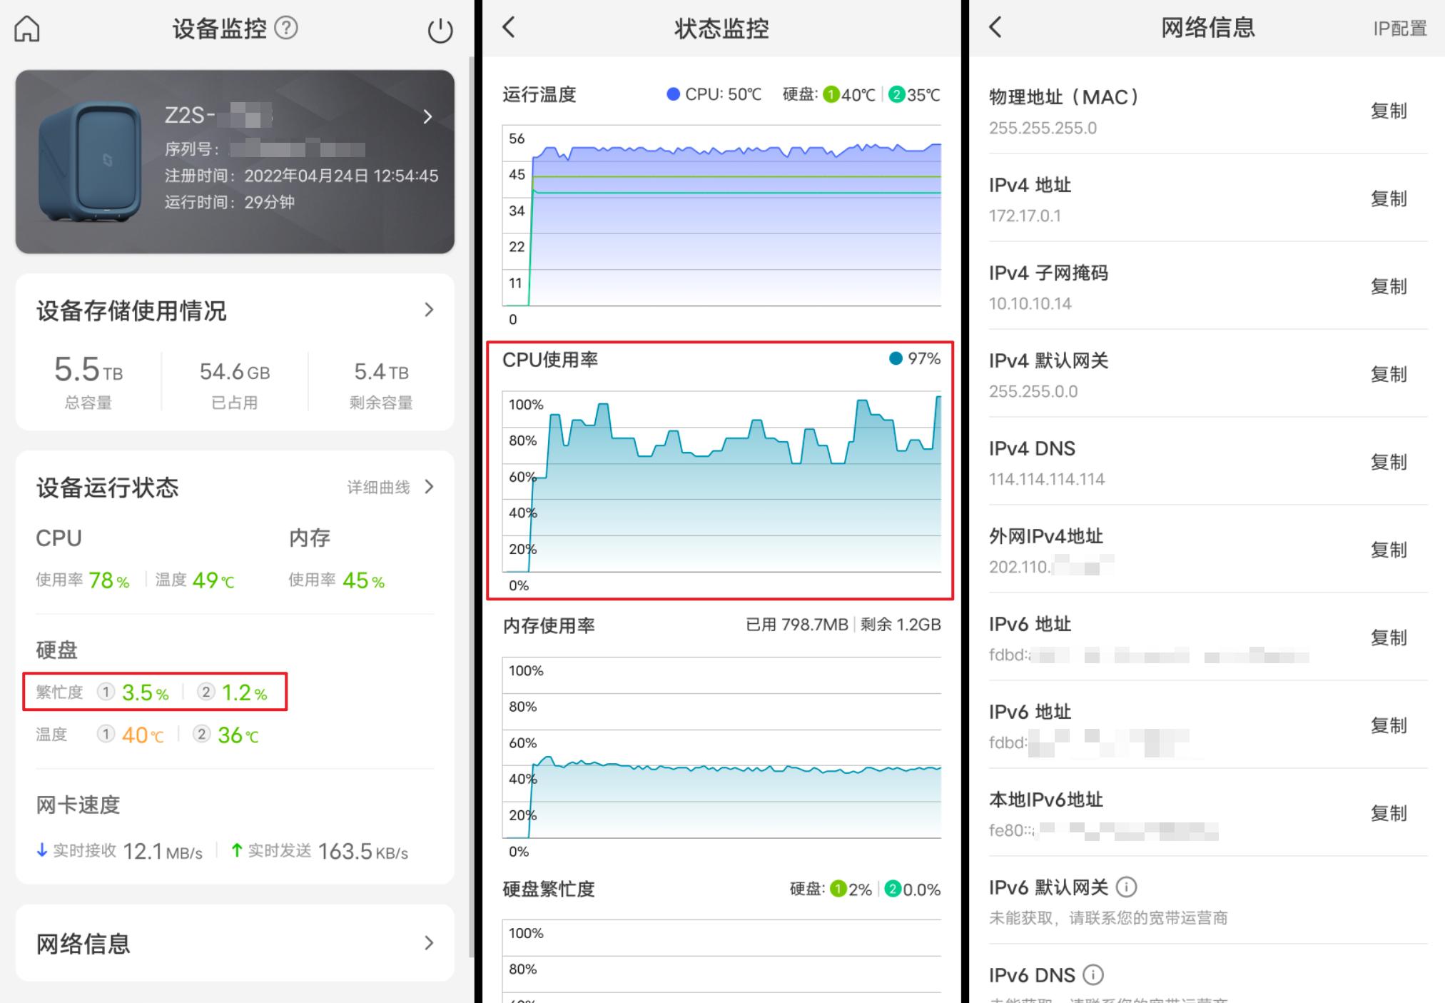The width and height of the screenshot is (1445, 1003).
Task: Select the CPU temperature legend dot on 运行温度 chart
Action: pos(671,94)
